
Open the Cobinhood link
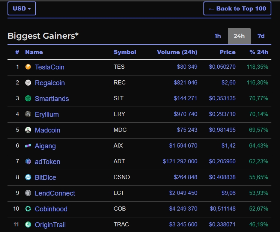pos(51,209)
